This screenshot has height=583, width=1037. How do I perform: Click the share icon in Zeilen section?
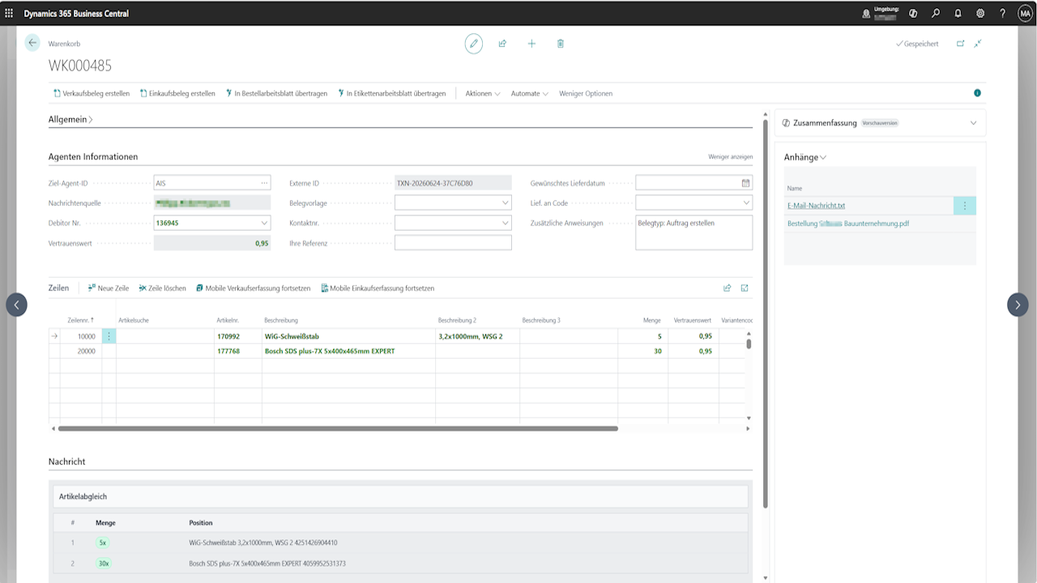click(727, 288)
